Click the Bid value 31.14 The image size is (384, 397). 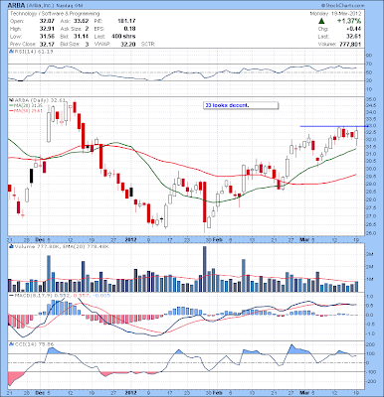(82, 37)
